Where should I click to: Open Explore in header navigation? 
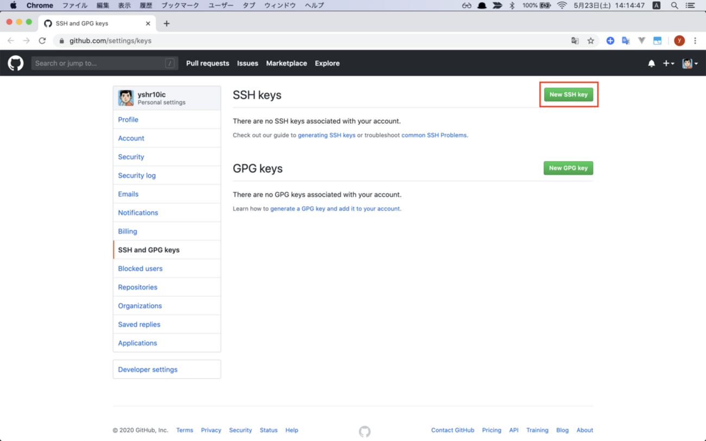(327, 63)
